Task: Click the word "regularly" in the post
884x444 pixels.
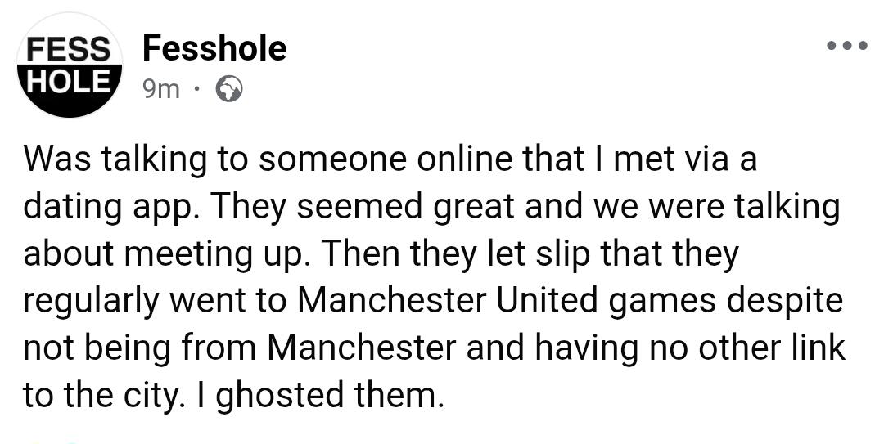Action: (x=89, y=302)
